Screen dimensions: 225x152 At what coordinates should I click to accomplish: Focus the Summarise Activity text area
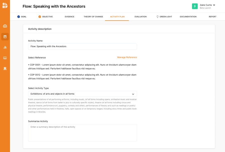[82, 133]
